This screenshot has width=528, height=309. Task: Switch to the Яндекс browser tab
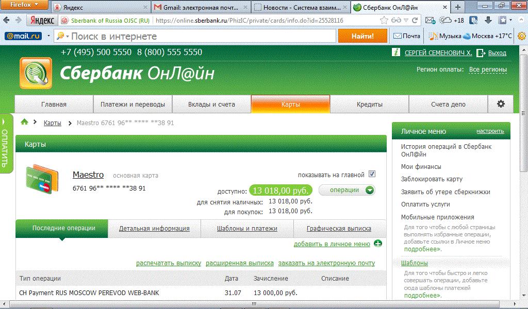pos(100,7)
